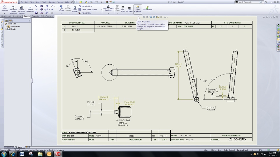Open the Trim Entities dropdown arrow
The width and height of the screenshot is (280, 157).
pos(61,13)
